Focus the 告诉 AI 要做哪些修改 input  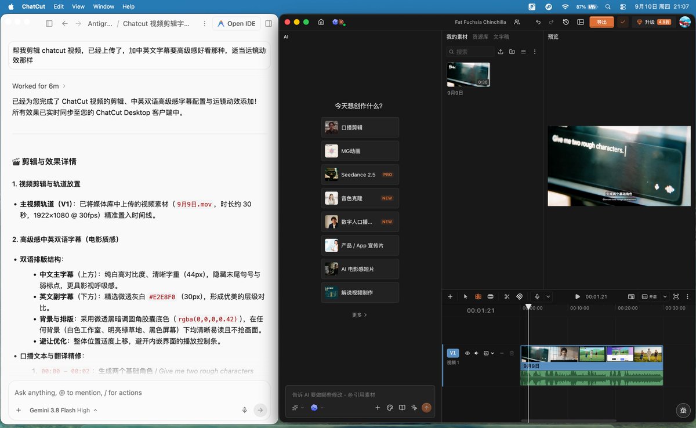pos(360,394)
